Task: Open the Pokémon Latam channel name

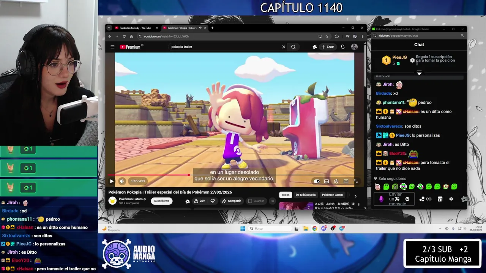Action: 131,199
